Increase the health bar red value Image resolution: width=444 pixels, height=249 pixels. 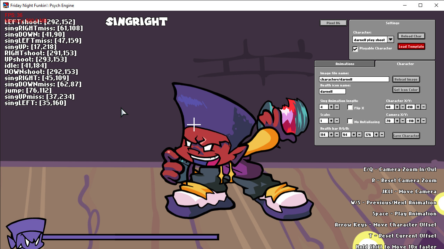coord(331,135)
